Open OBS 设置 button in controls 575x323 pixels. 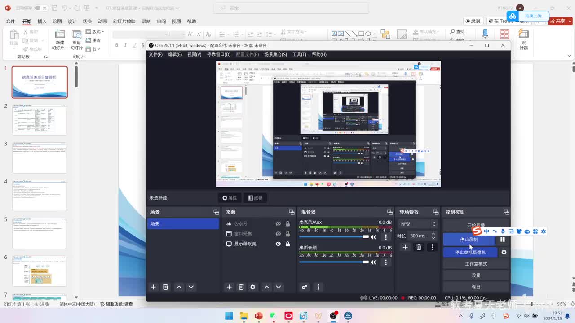[x=476, y=275]
